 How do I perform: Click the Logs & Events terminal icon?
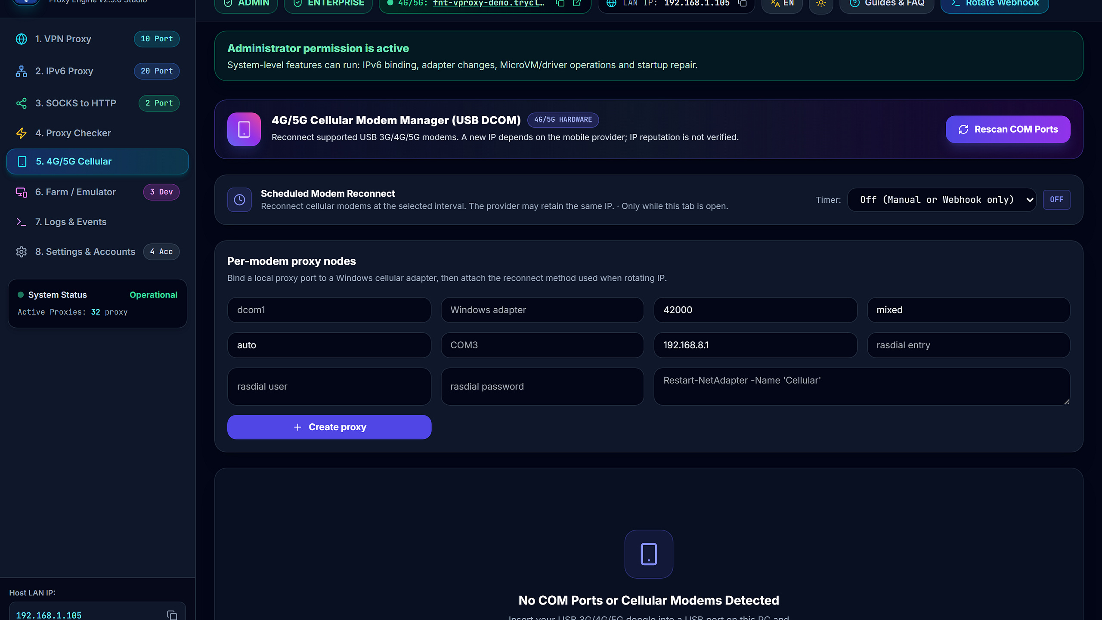[x=21, y=222]
